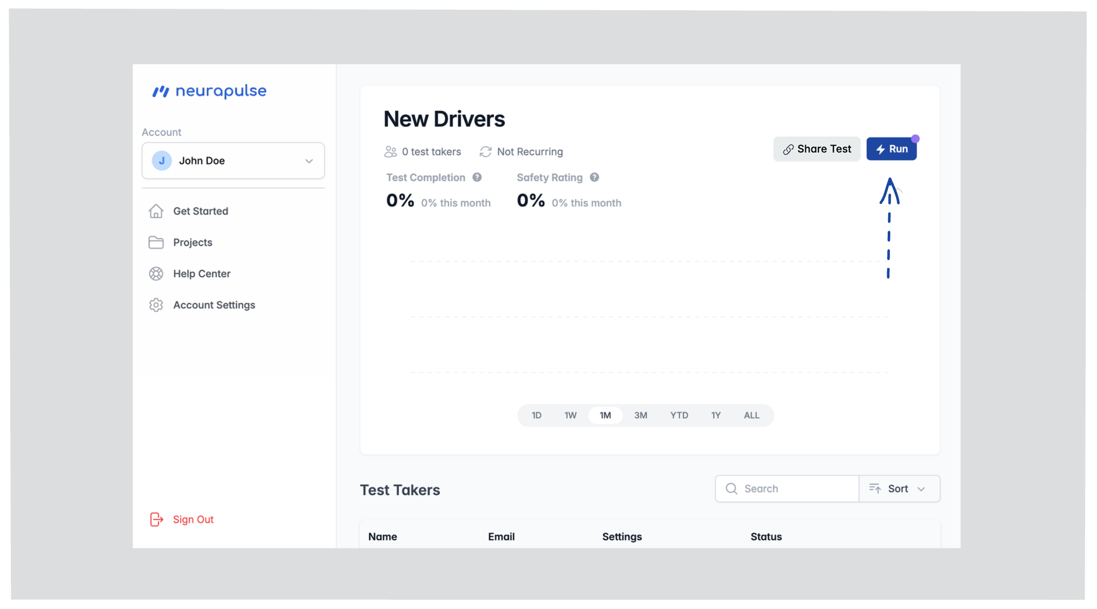The height and width of the screenshot is (609, 1097).
Task: Click the link icon in Share Test
Action: pyautogui.click(x=788, y=150)
